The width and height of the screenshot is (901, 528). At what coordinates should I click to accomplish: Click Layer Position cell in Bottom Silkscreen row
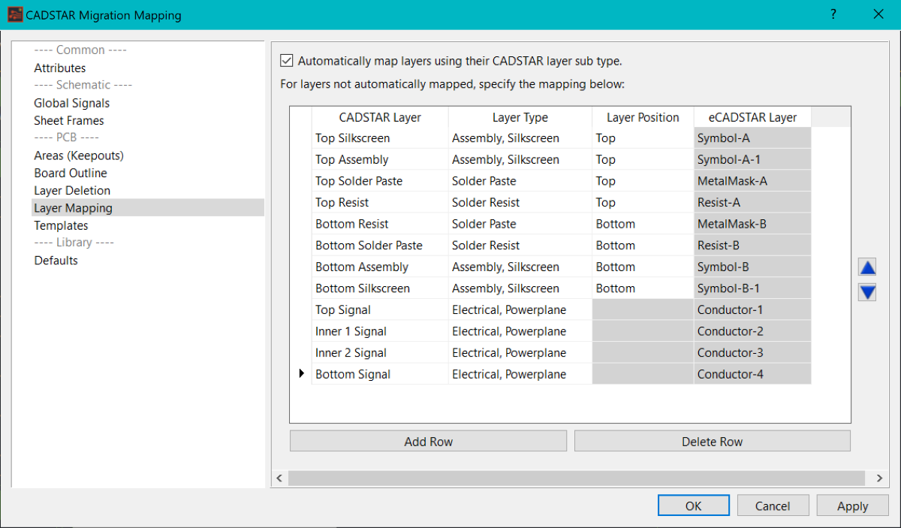pyautogui.click(x=643, y=288)
